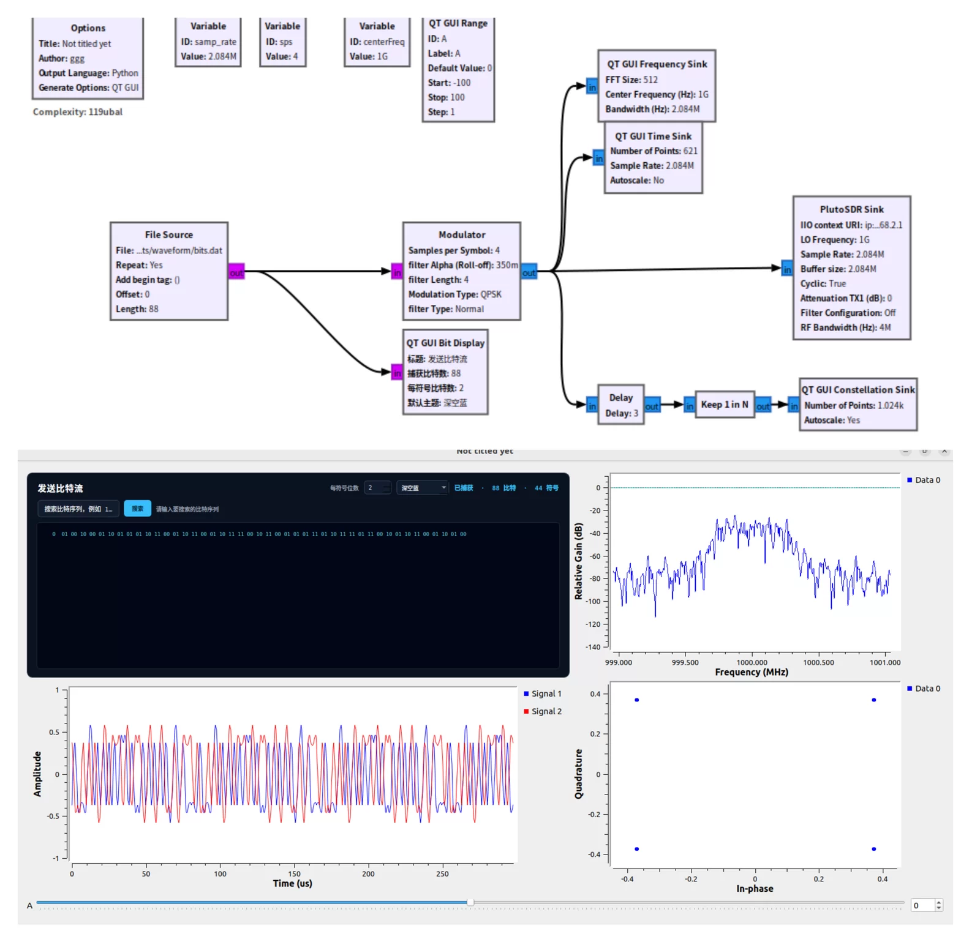Viewport: 980px width, 942px height.
Task: Click the Delay block's in port
Action: (592, 405)
